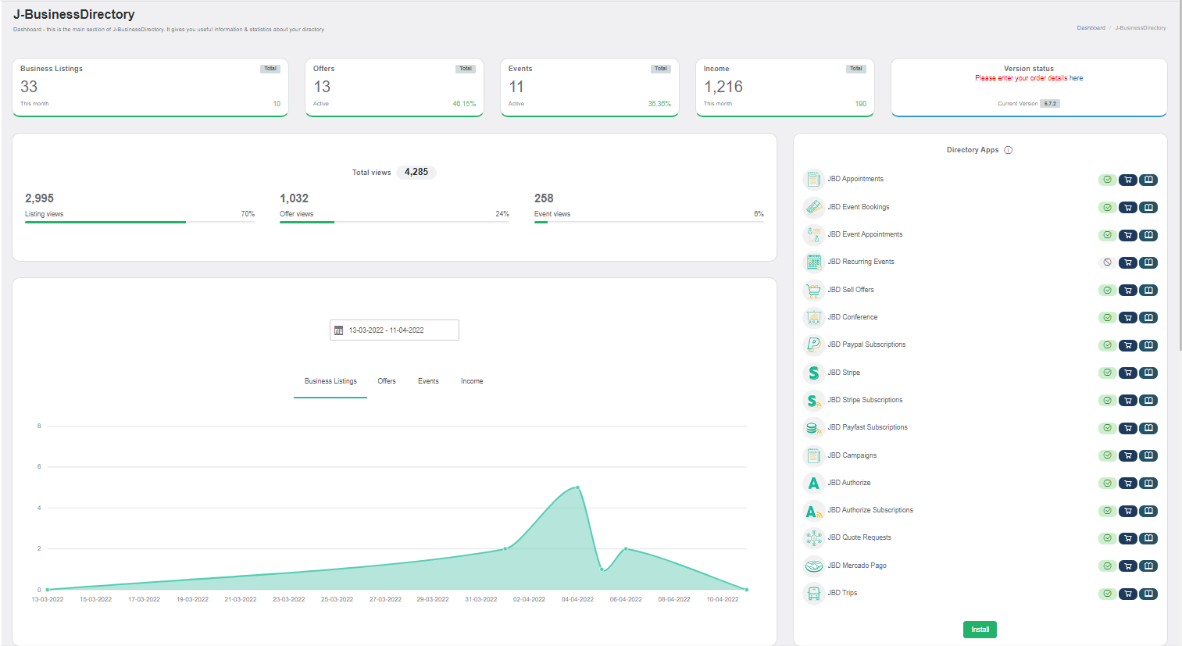Open the documentation icon for JBD Event Appointments
The width and height of the screenshot is (1182, 646).
tap(1148, 235)
